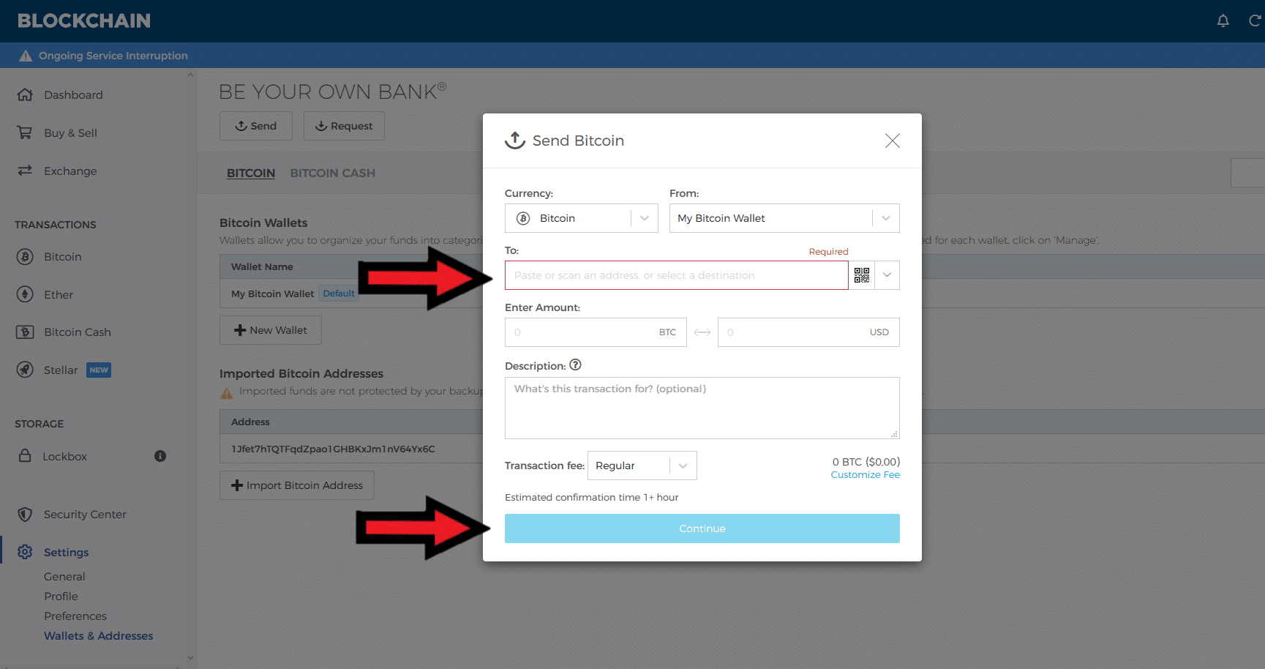1265x669 pixels.
Task: Click the Customize Fee link
Action: 866,475
